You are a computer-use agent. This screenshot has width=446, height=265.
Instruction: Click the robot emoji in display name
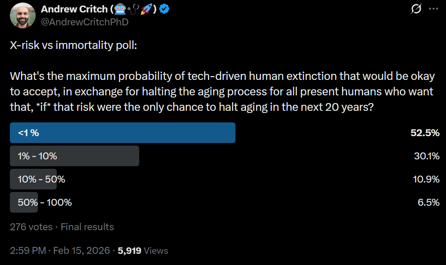[120, 9]
